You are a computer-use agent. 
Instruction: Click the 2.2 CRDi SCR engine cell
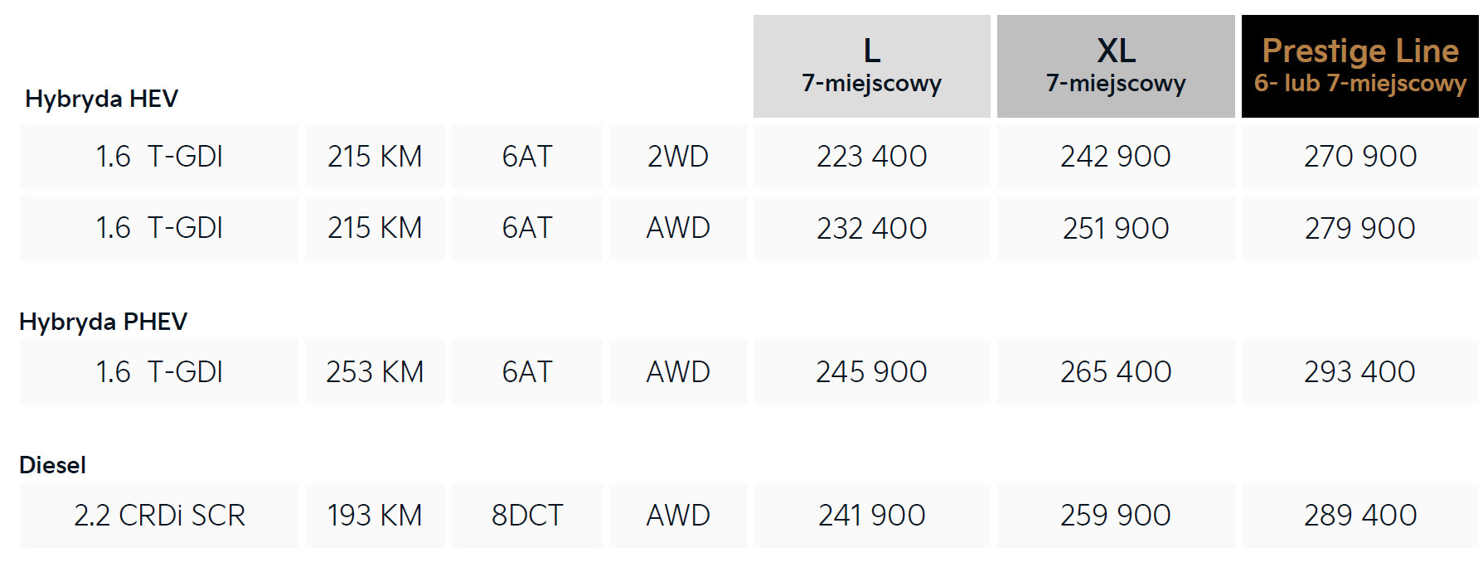(159, 516)
